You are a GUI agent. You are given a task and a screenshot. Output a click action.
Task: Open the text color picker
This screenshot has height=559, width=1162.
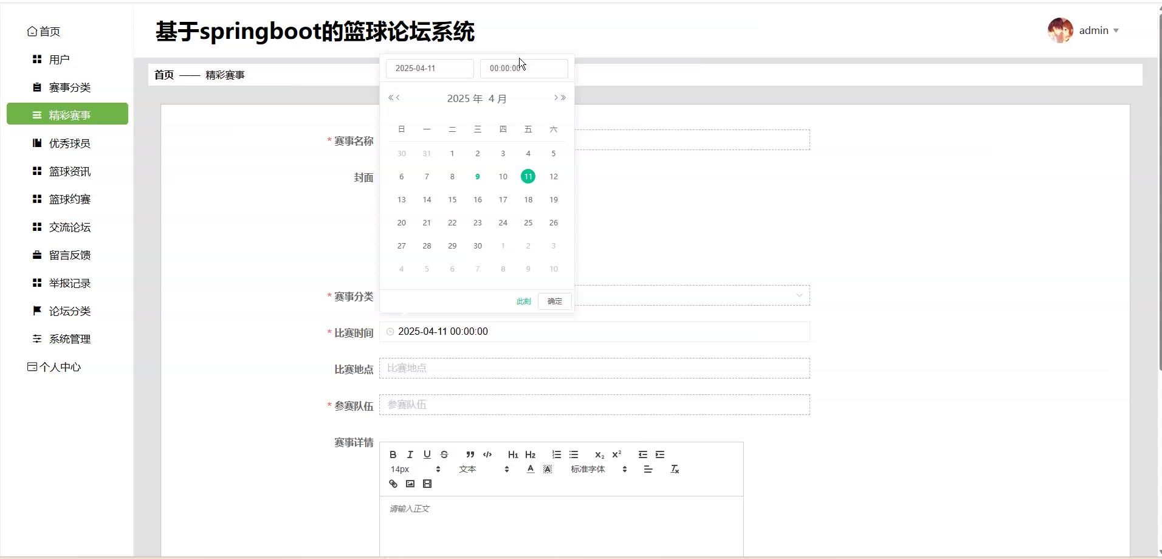[x=531, y=469]
